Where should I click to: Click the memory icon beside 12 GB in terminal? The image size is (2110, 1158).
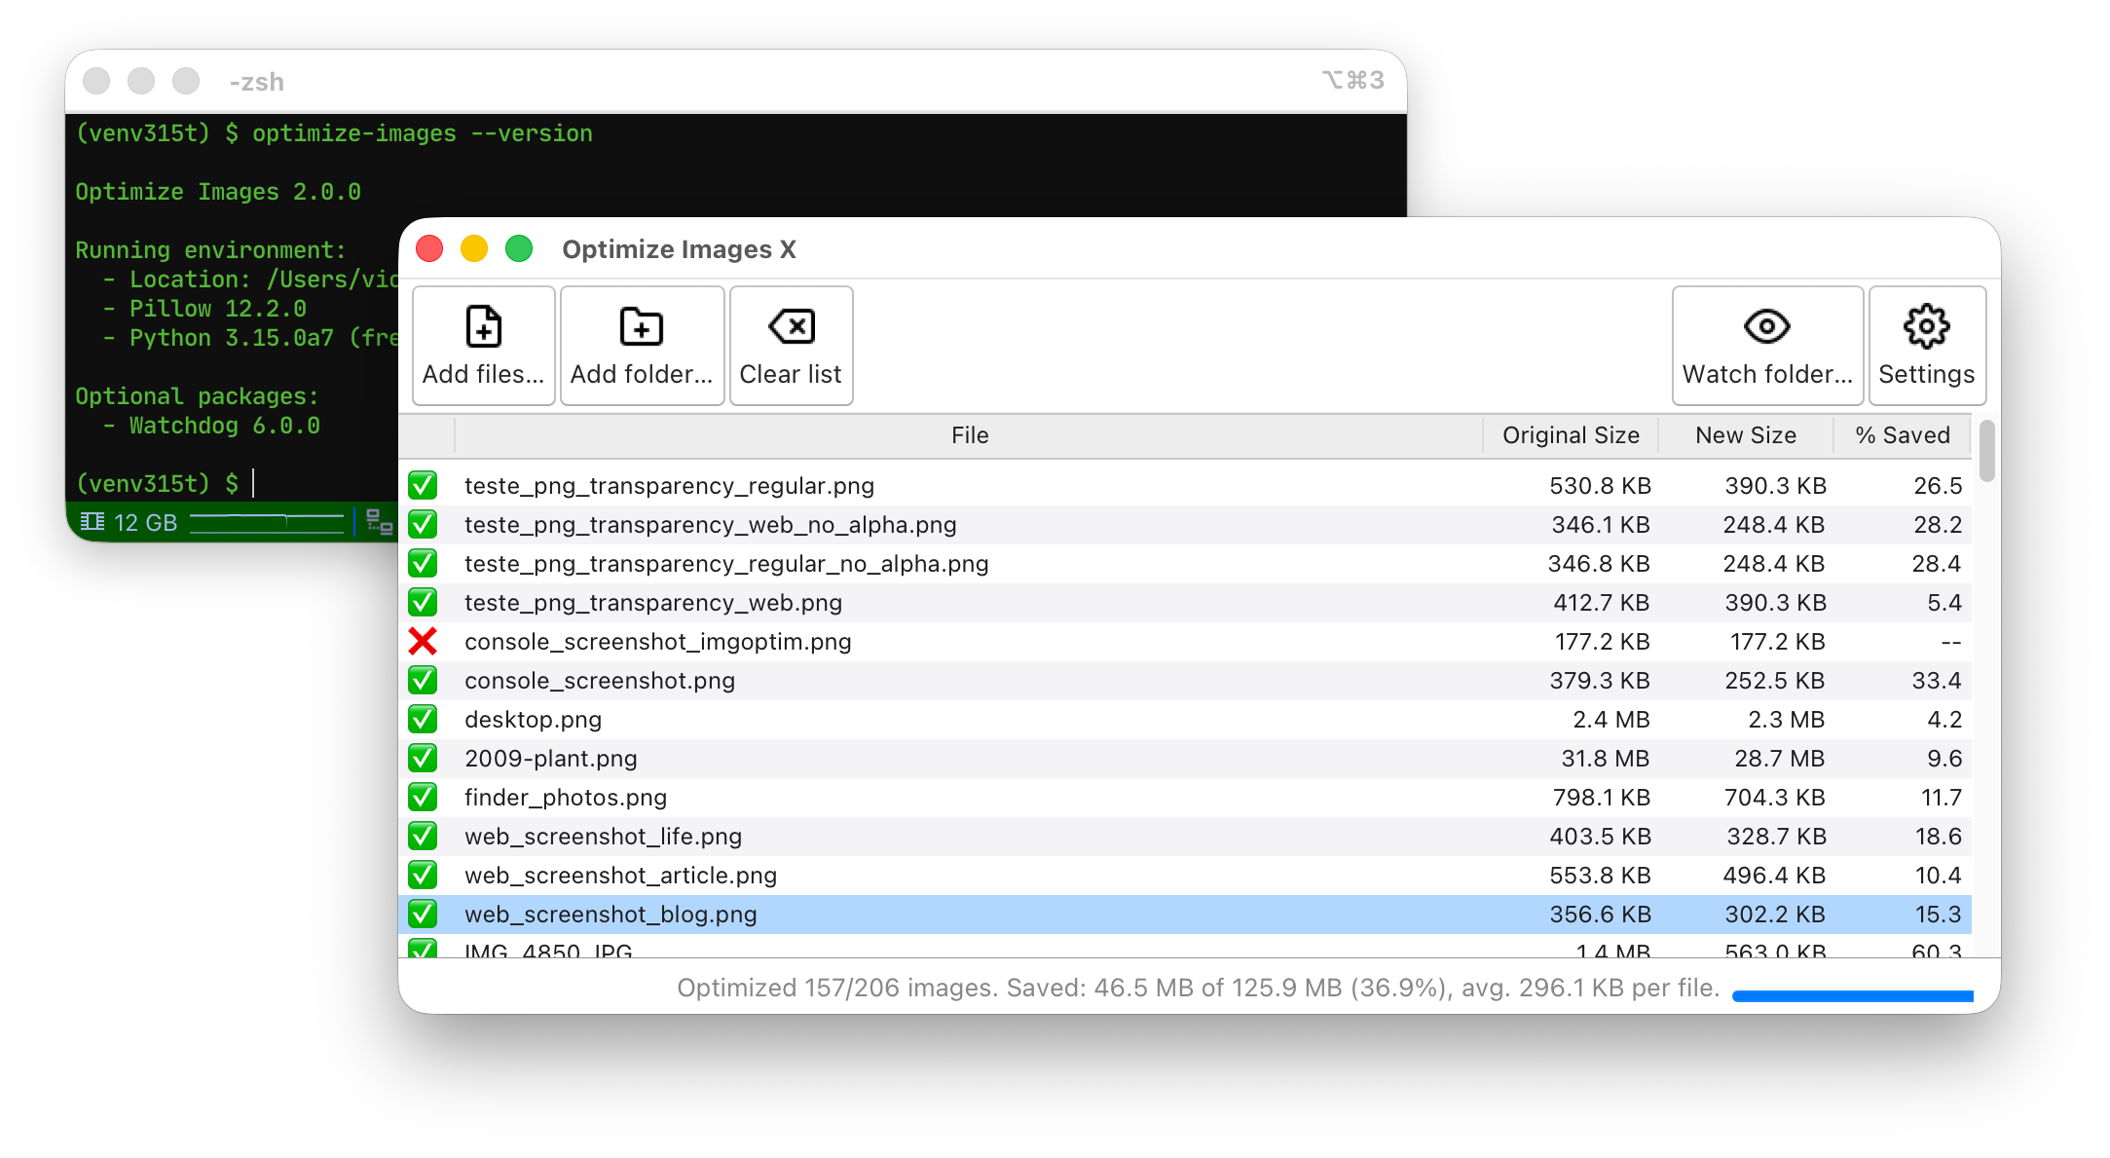93,522
